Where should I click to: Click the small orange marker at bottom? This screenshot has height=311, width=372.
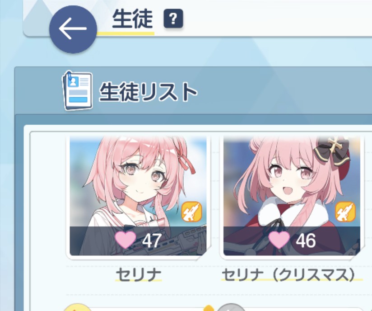pyautogui.click(x=209, y=308)
